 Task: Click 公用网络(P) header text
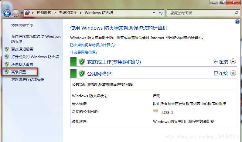coord(100,74)
